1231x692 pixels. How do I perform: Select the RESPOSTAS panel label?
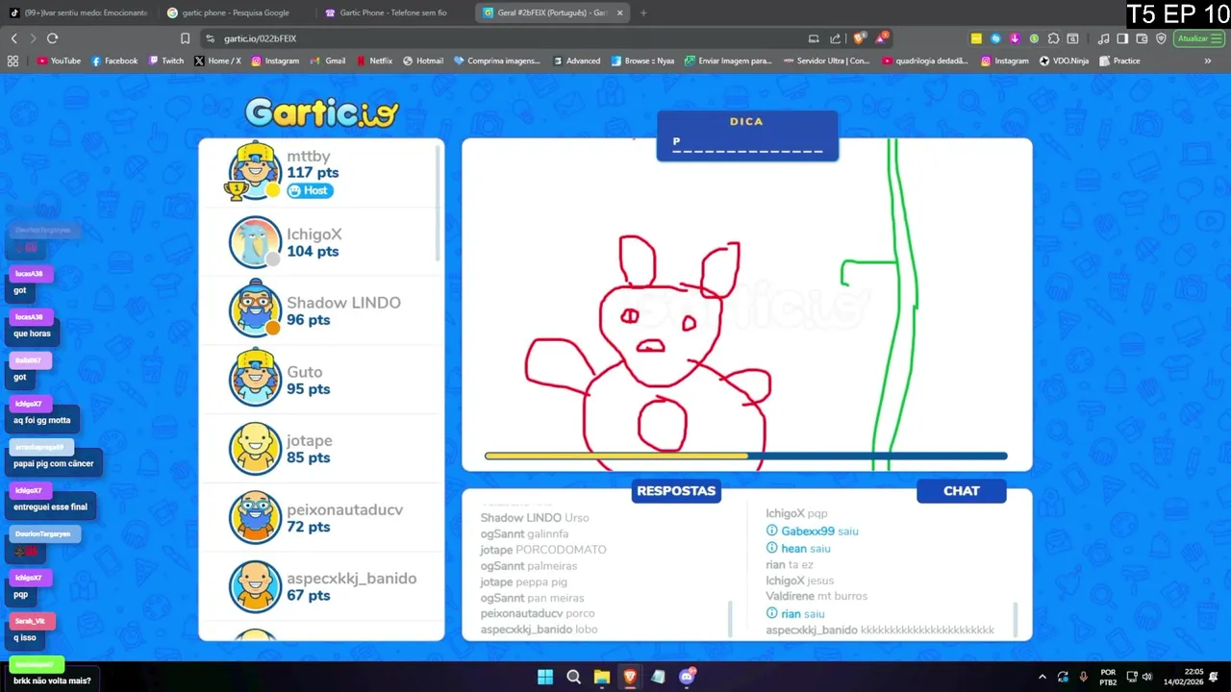pos(676,490)
